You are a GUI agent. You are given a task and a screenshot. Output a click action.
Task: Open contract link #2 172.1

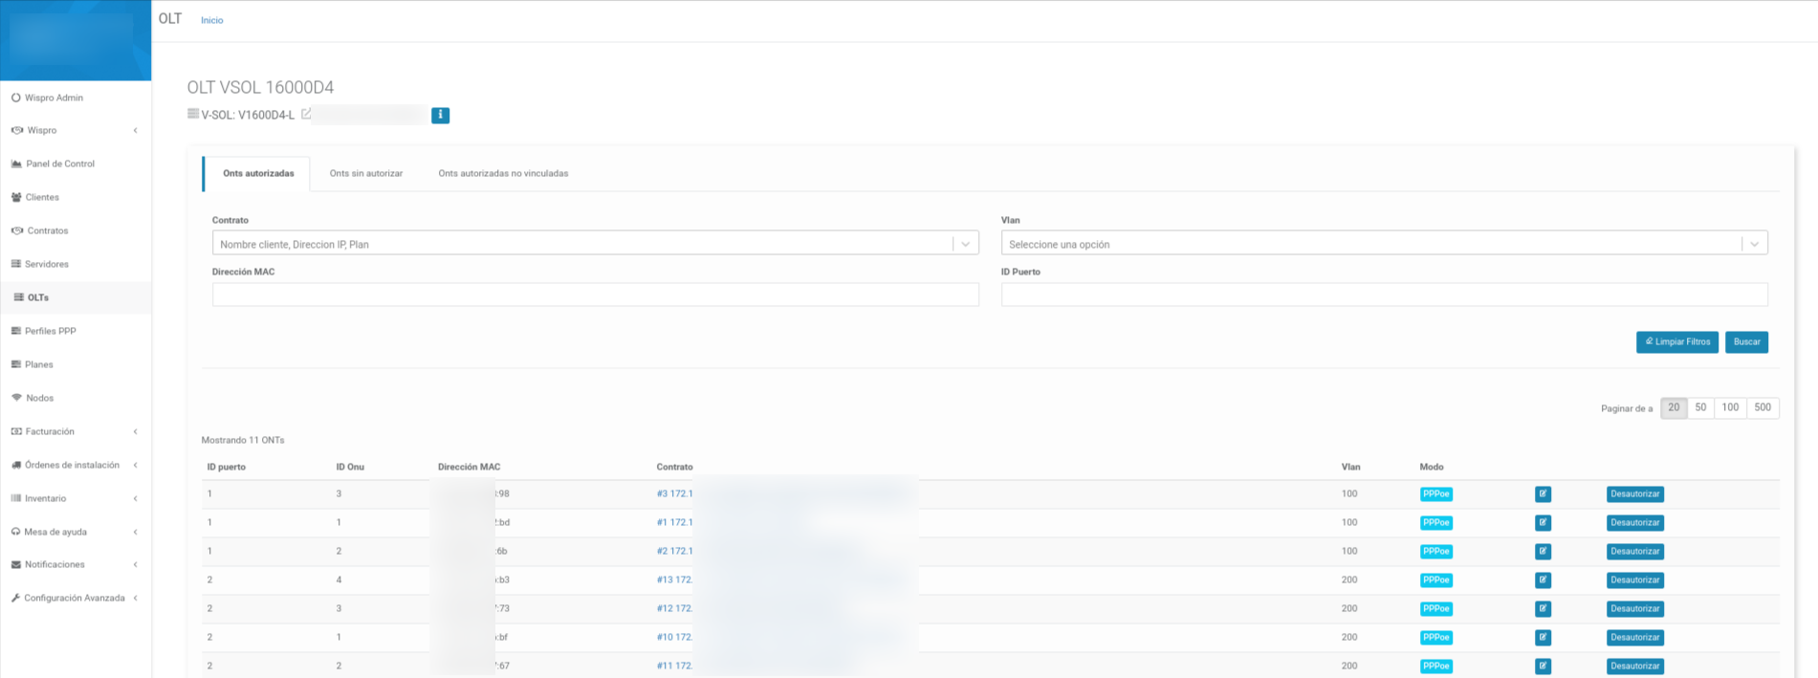[x=674, y=552]
